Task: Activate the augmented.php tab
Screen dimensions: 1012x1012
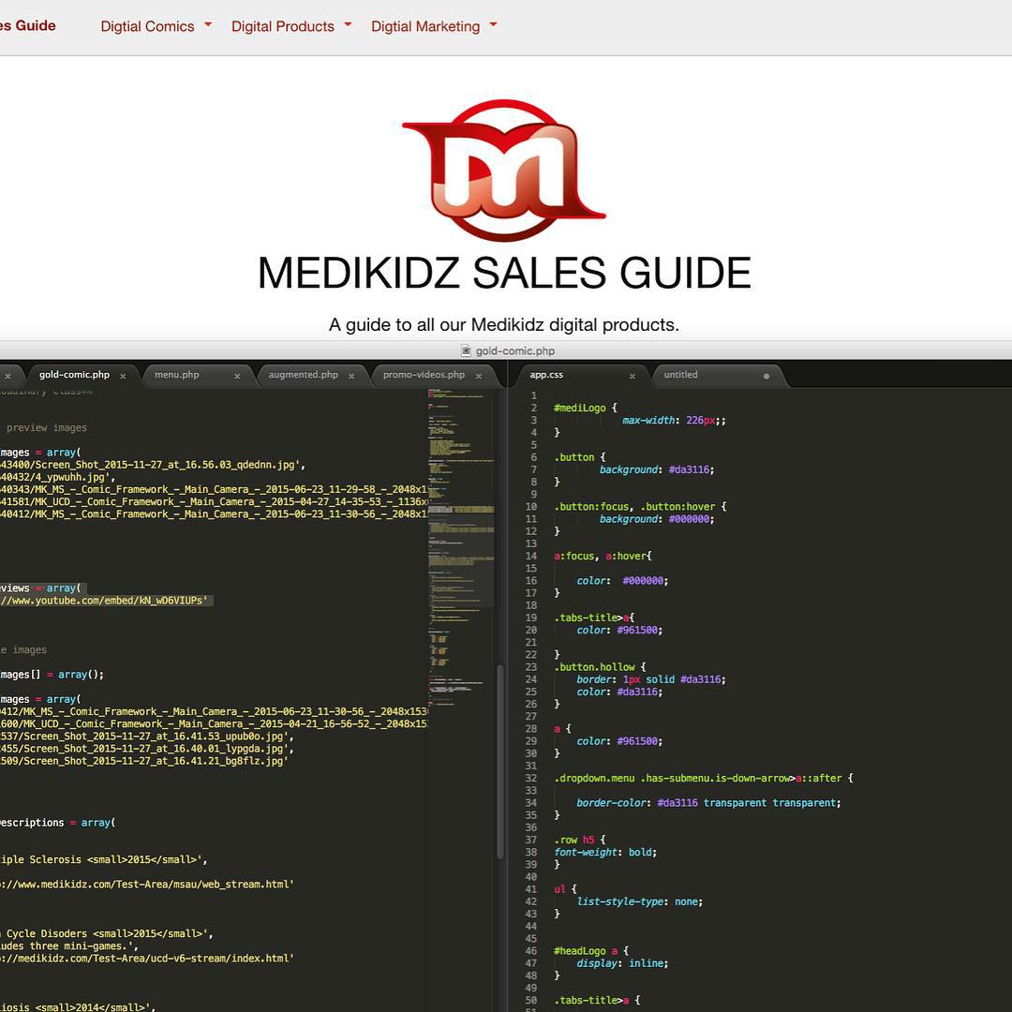Action: pos(303,375)
